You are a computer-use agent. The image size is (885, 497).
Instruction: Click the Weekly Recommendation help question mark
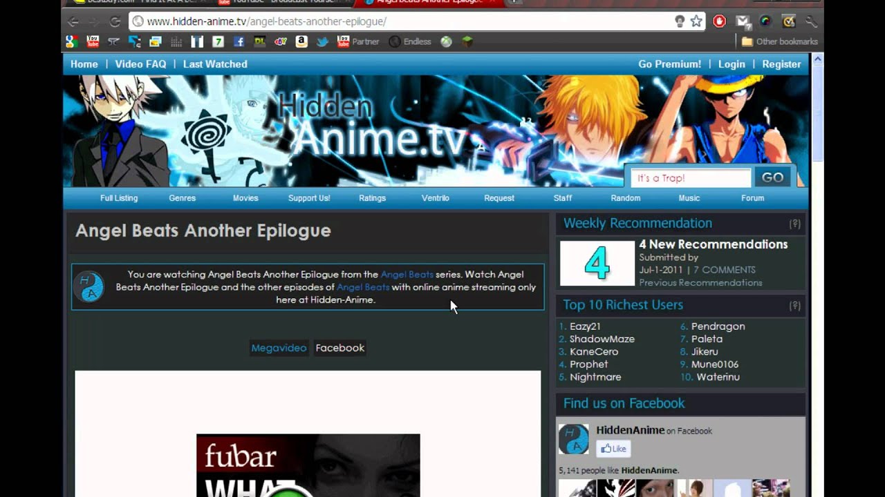[794, 224]
